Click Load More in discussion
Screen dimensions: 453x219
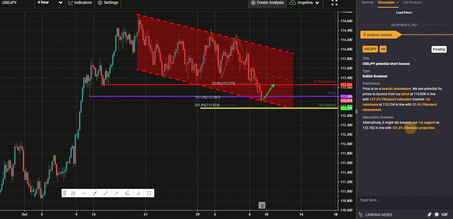pos(404,12)
